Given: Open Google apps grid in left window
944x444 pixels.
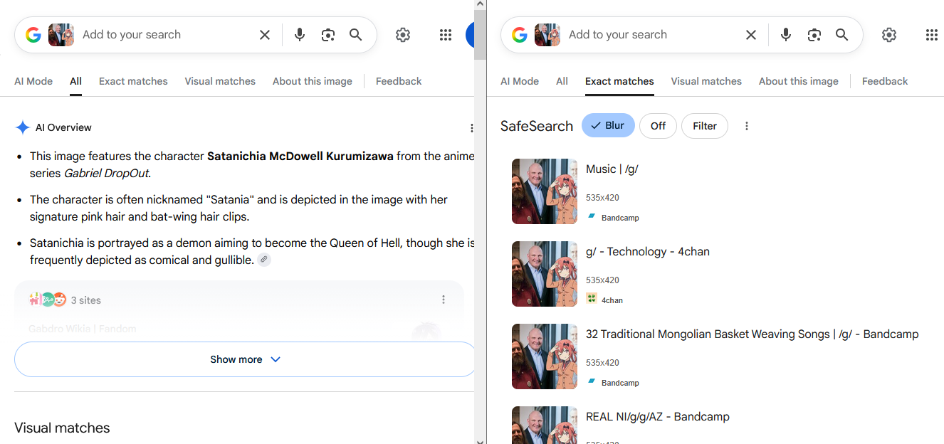Looking at the screenshot, I should [x=446, y=35].
